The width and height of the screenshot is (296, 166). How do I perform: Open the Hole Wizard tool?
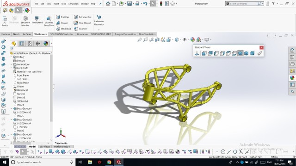[82, 23]
